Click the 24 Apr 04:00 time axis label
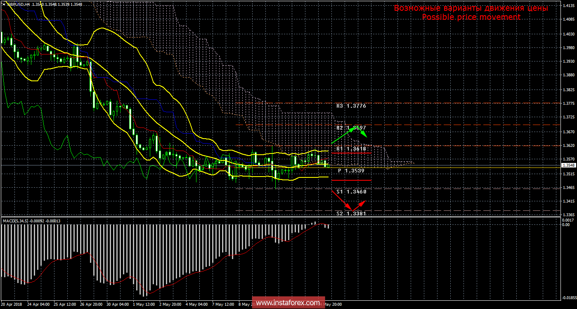 pyautogui.click(x=39, y=304)
